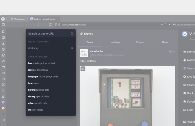Open search engine selector magnifier icon
195x126 pixels.
click(175, 25)
